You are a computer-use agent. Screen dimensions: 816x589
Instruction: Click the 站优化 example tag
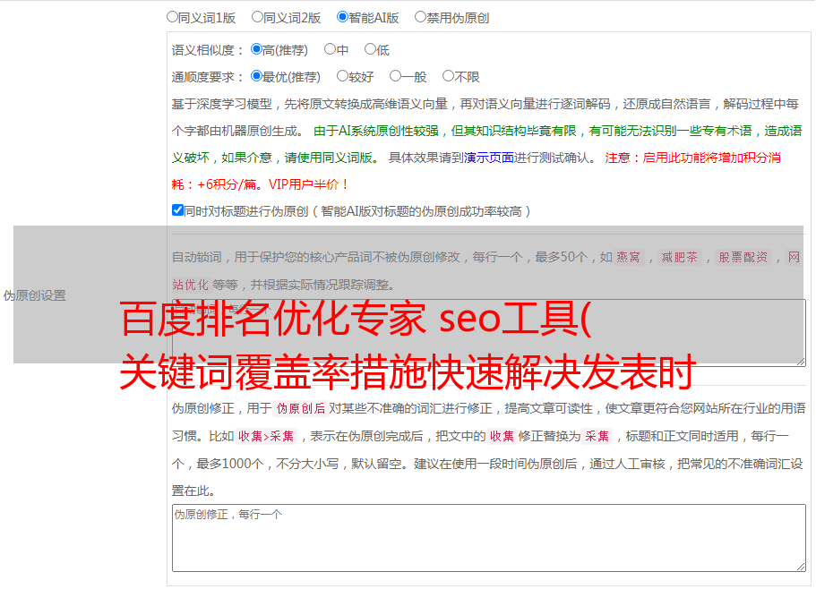(190, 285)
